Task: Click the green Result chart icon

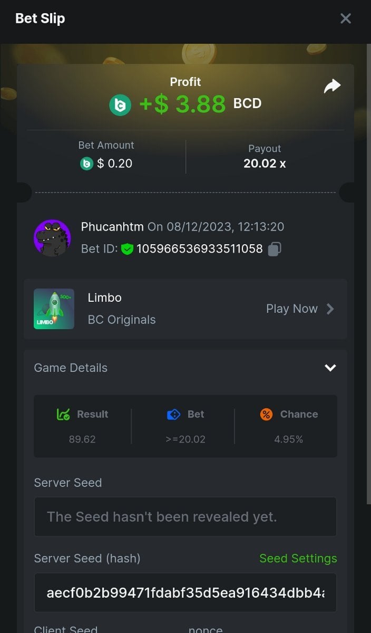Action: [63, 415]
